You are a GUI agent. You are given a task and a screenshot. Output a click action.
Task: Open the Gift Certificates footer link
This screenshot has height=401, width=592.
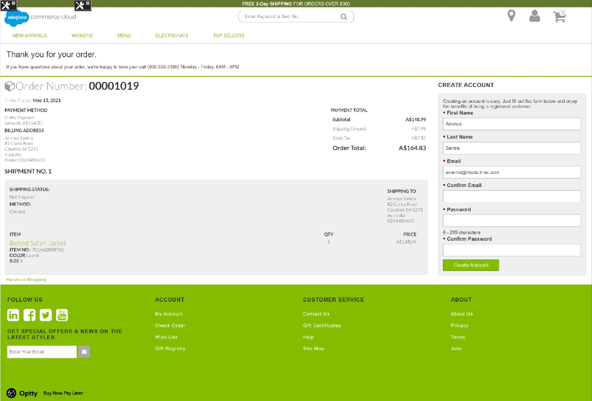[322, 326]
